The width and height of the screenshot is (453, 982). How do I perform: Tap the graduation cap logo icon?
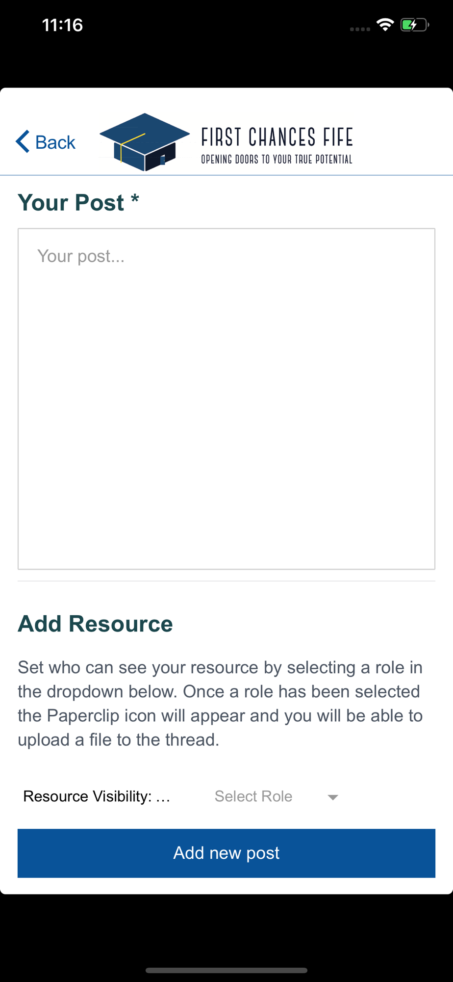pos(144,142)
